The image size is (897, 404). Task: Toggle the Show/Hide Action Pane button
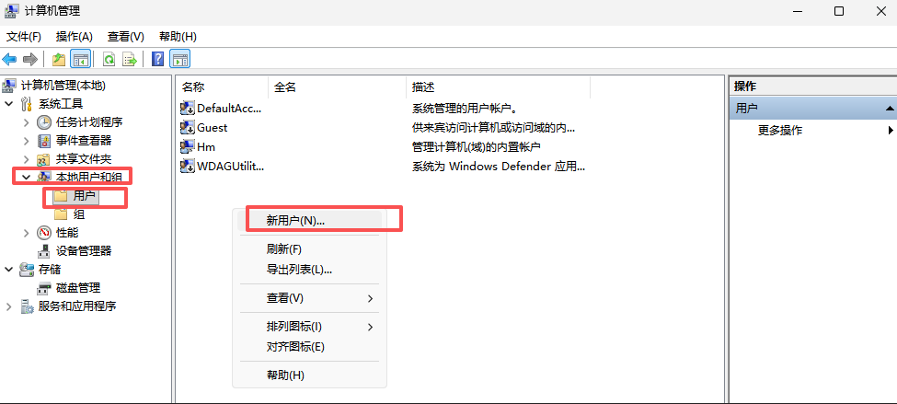(x=180, y=60)
